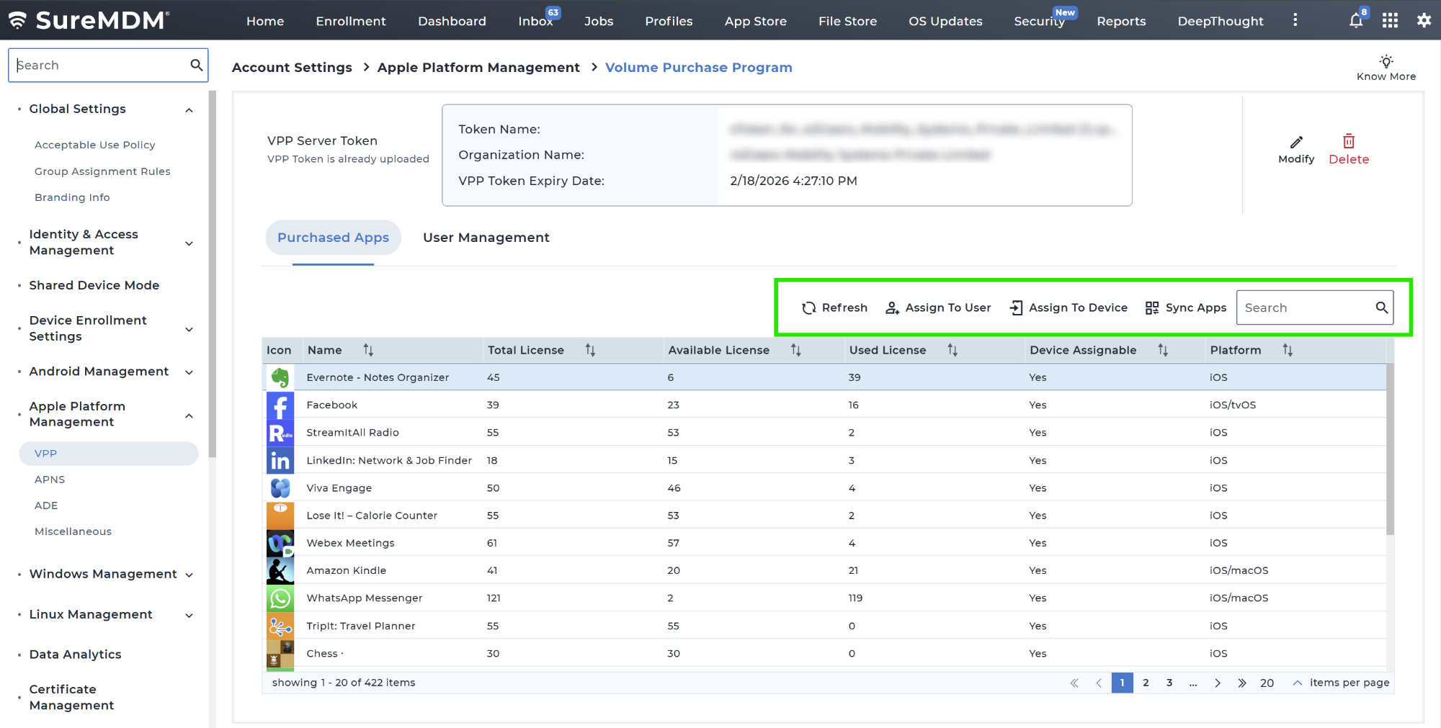Image resolution: width=1441 pixels, height=728 pixels.
Task: Select the Purchased Apps tab
Action: tap(333, 238)
